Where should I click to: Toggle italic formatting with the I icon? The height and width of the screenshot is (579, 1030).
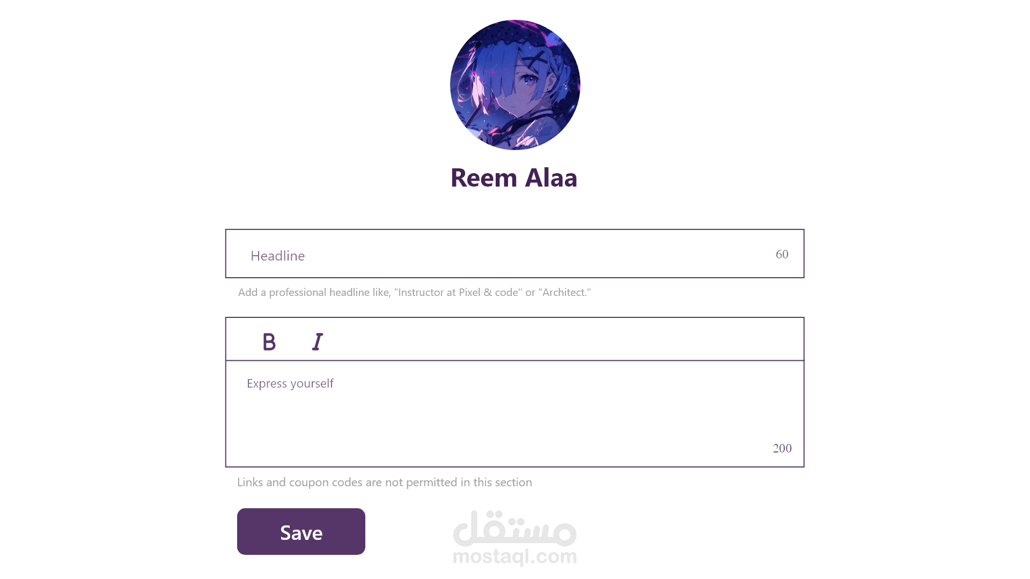[x=318, y=342]
